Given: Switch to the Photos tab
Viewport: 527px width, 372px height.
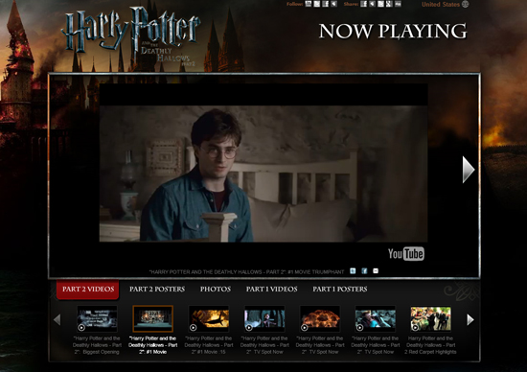Looking at the screenshot, I should [x=216, y=290].
